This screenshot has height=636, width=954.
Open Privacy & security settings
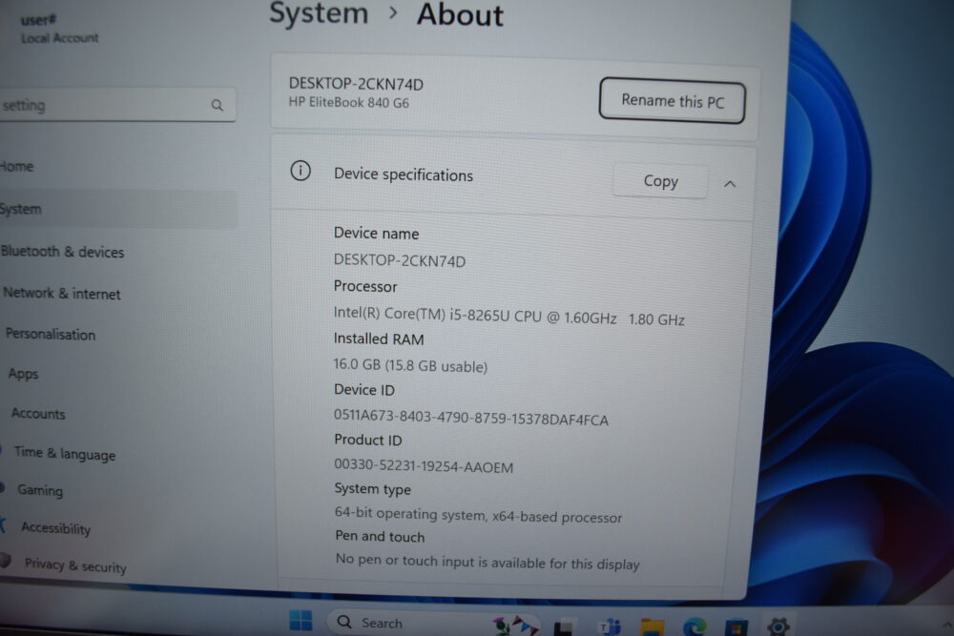pyautogui.click(x=75, y=565)
